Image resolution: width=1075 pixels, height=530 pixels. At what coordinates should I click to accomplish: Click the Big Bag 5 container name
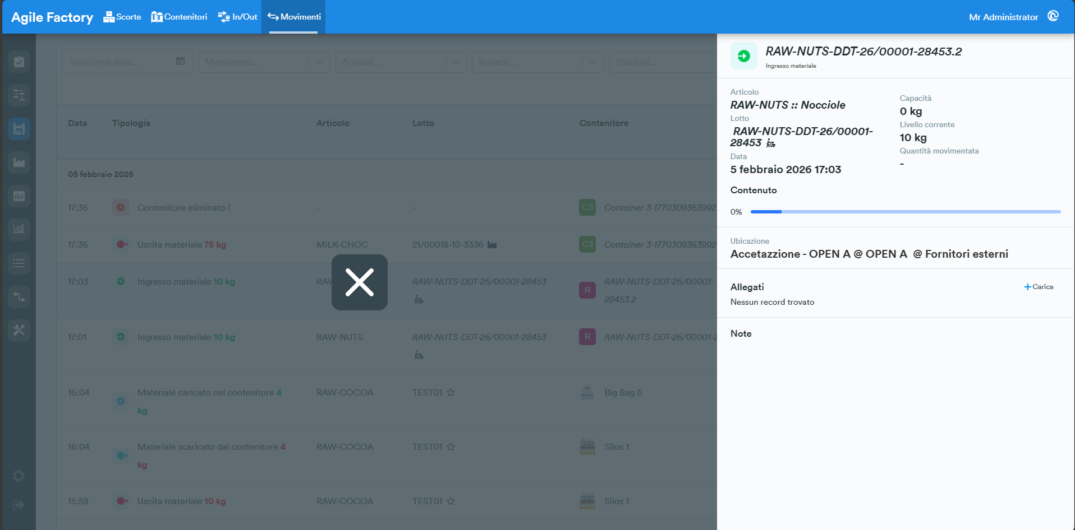click(x=623, y=392)
